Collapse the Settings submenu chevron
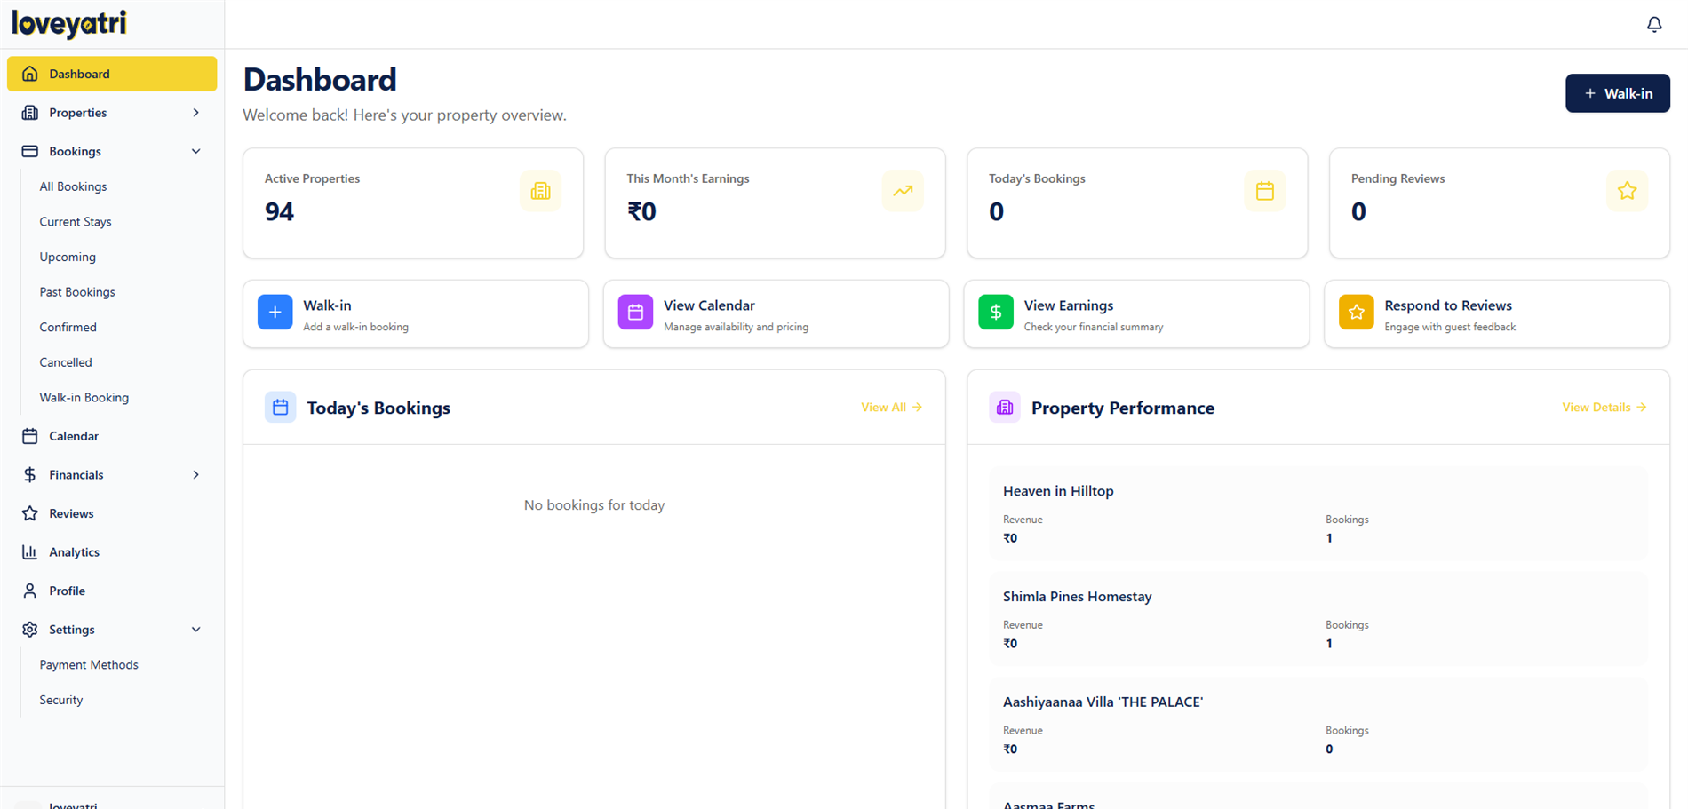The image size is (1688, 809). [x=196, y=630]
